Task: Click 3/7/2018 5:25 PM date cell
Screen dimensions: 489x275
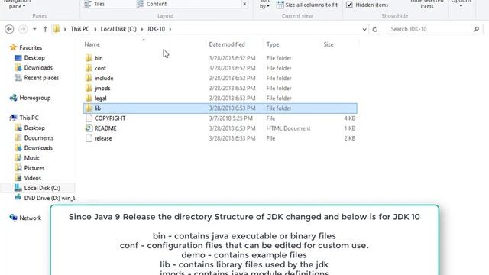Action: click(231, 118)
